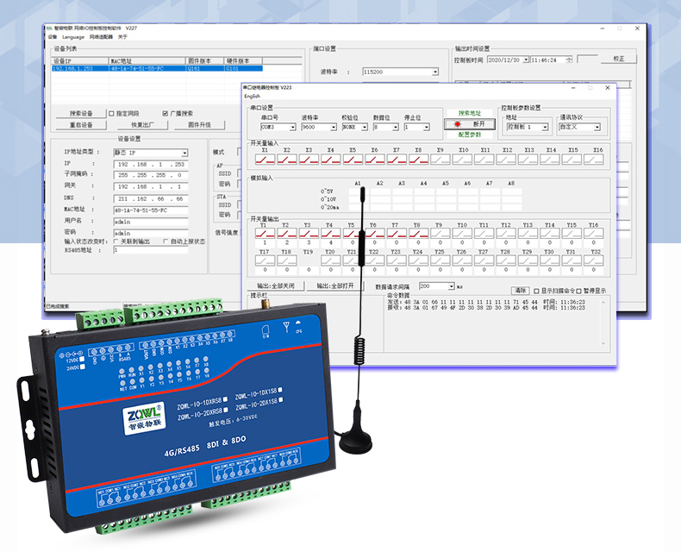Uncheck the 广播搜索 checkbox
Viewport: 681px width, 552px height.
coord(165,113)
